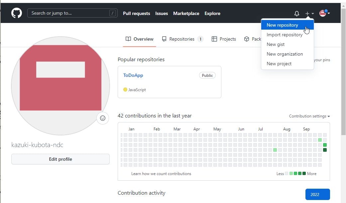Click the Repositories tab icon
Viewport: 346px width, 203px height.
click(164, 39)
